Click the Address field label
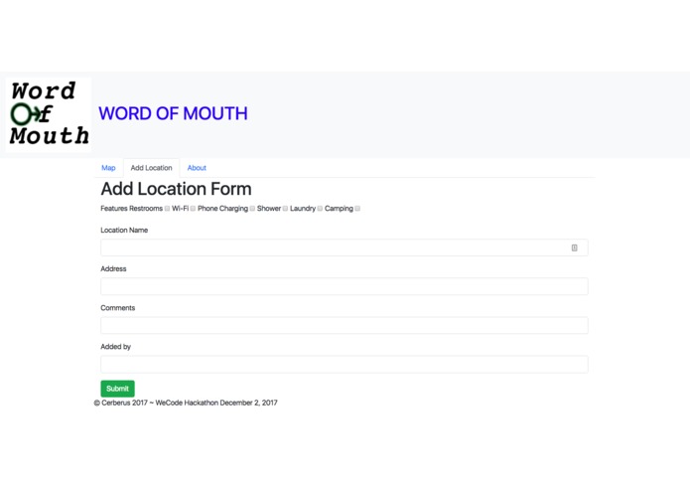Image resolution: width=690 pixels, height=491 pixels. (x=113, y=268)
